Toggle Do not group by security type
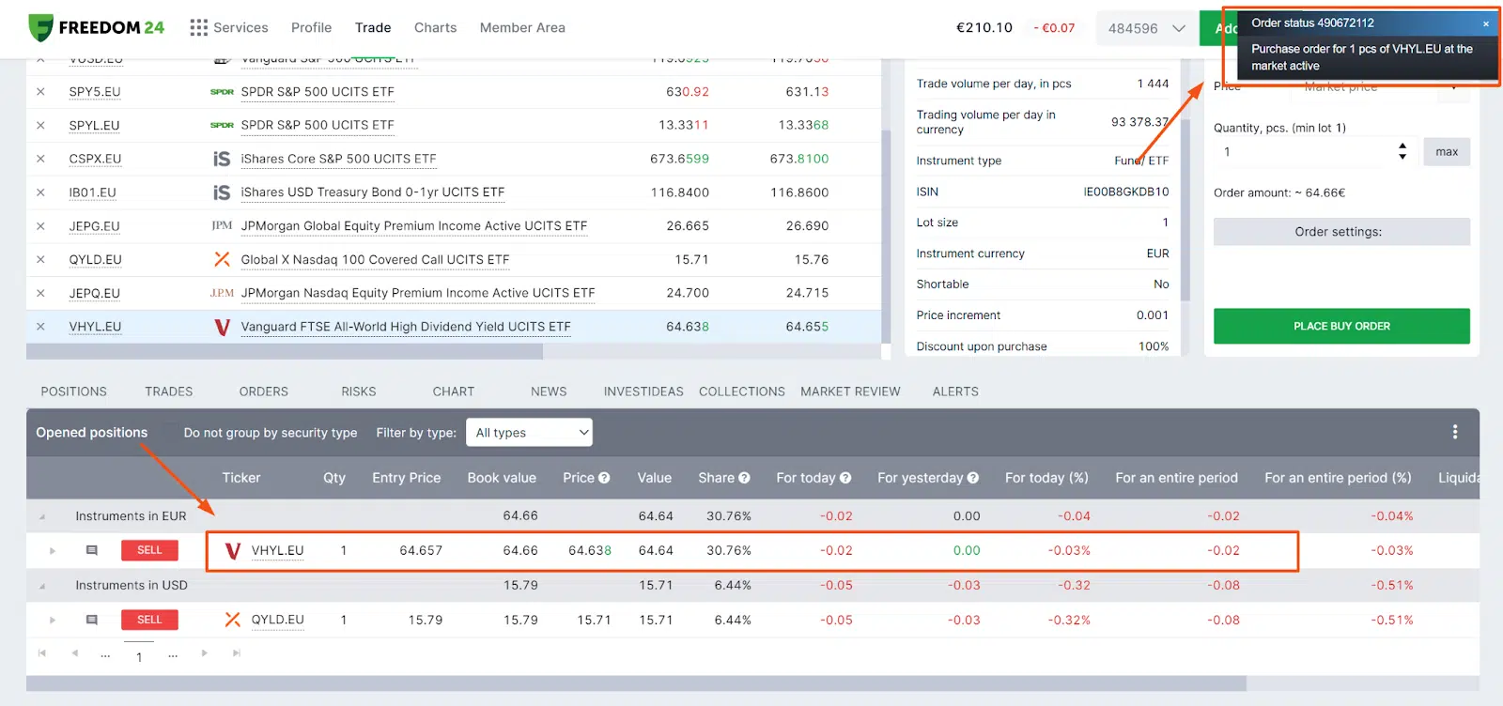 tap(271, 433)
